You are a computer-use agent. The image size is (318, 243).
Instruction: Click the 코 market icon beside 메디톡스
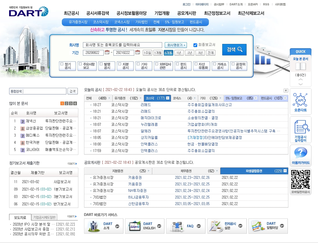[x=23, y=135]
